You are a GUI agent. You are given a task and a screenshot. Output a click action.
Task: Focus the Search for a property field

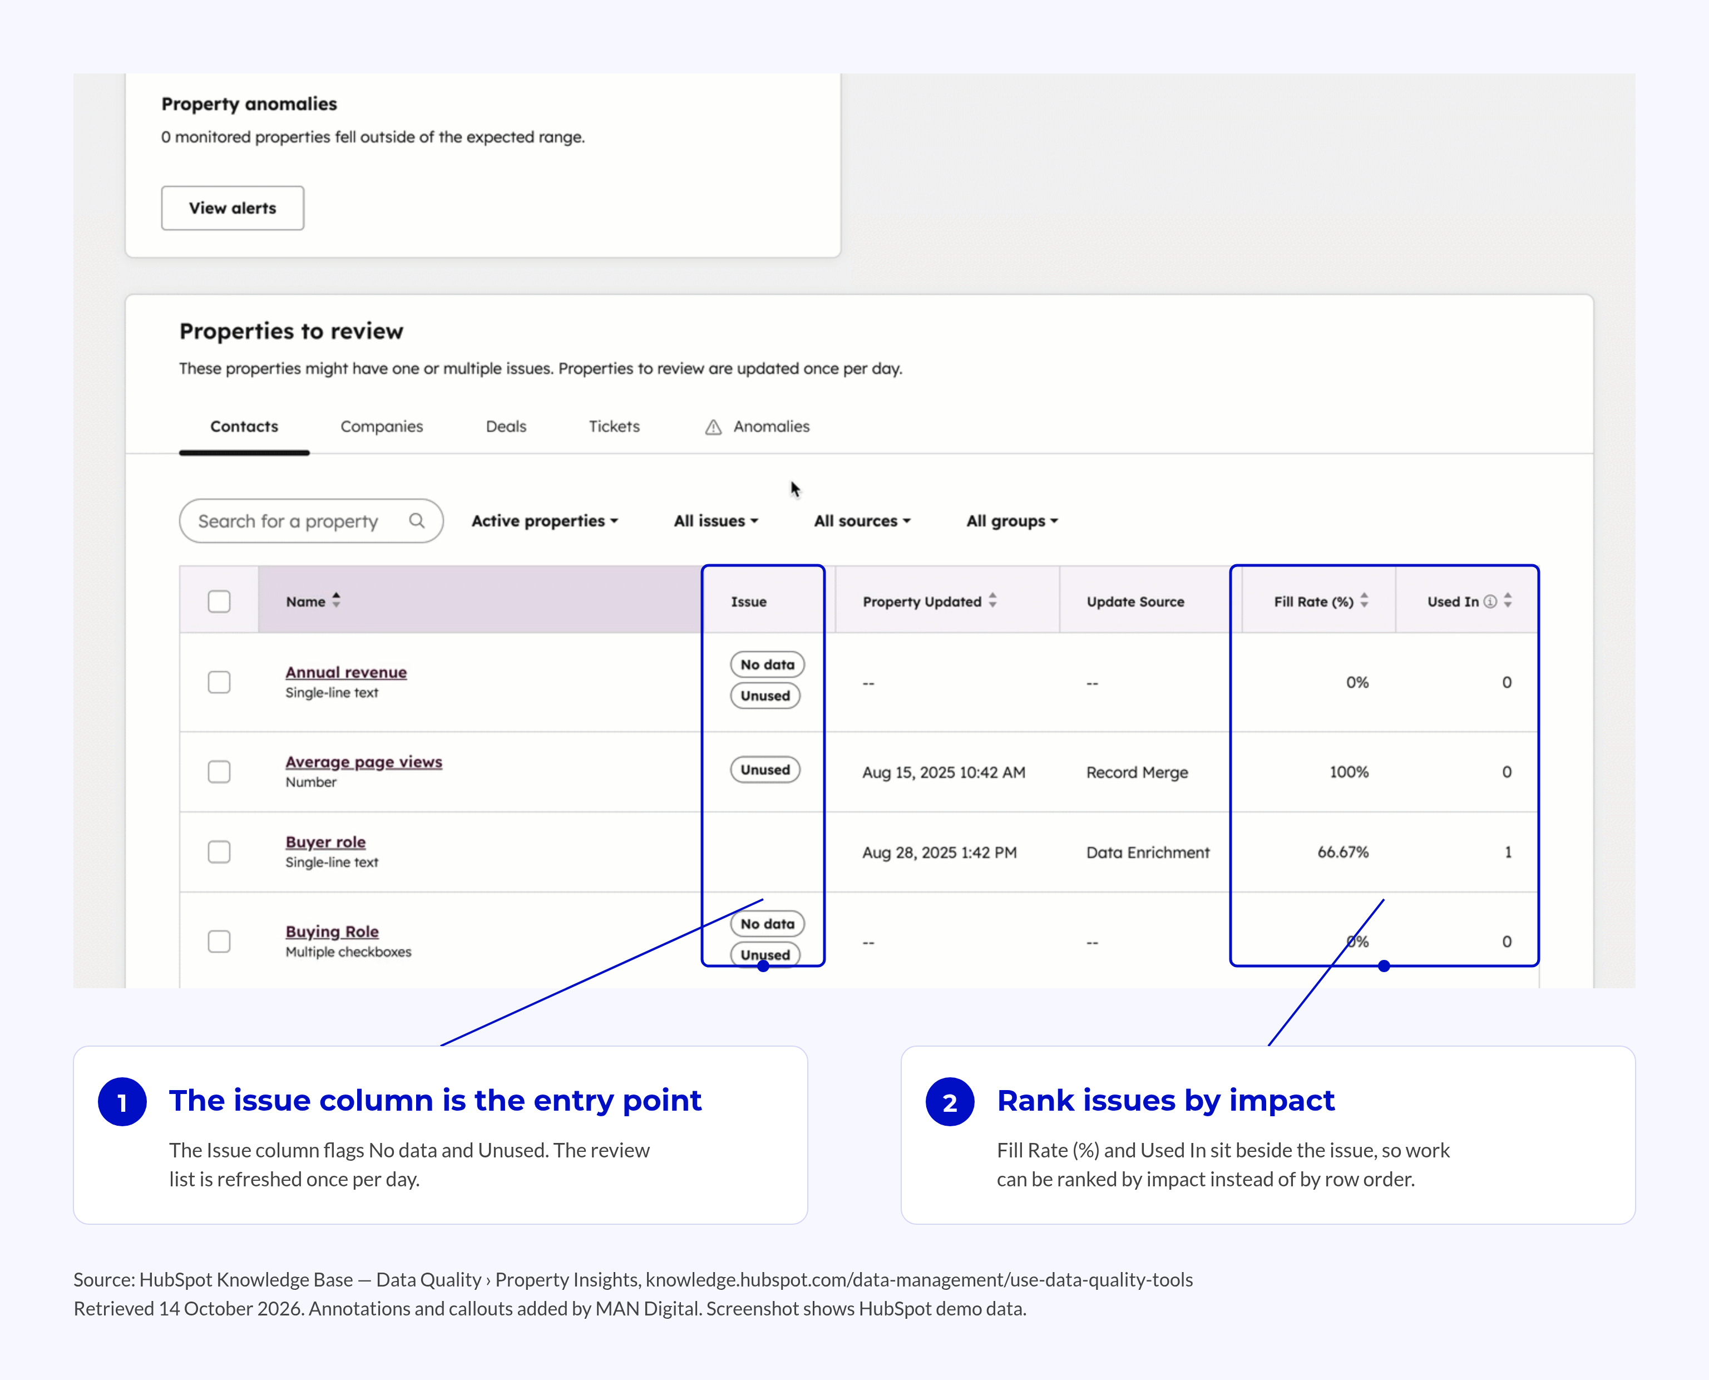click(310, 521)
